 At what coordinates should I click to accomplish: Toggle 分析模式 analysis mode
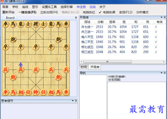click(x=142, y=12)
